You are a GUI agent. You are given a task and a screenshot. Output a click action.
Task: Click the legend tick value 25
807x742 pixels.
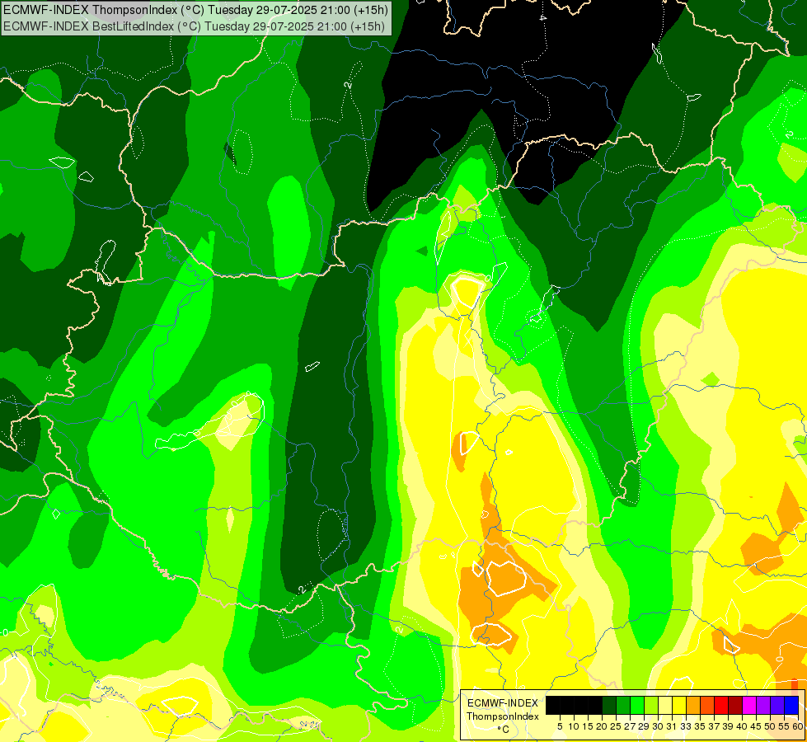616,726
